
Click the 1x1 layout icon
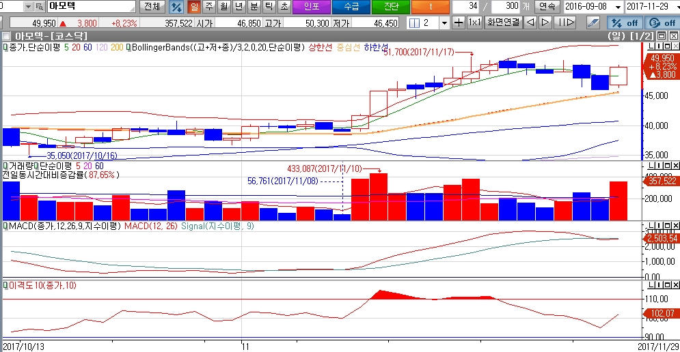(474, 23)
